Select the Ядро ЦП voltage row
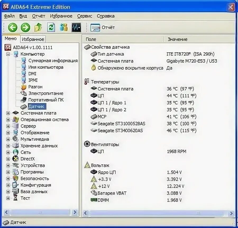The height and width of the screenshot is (228, 238). coord(136,172)
